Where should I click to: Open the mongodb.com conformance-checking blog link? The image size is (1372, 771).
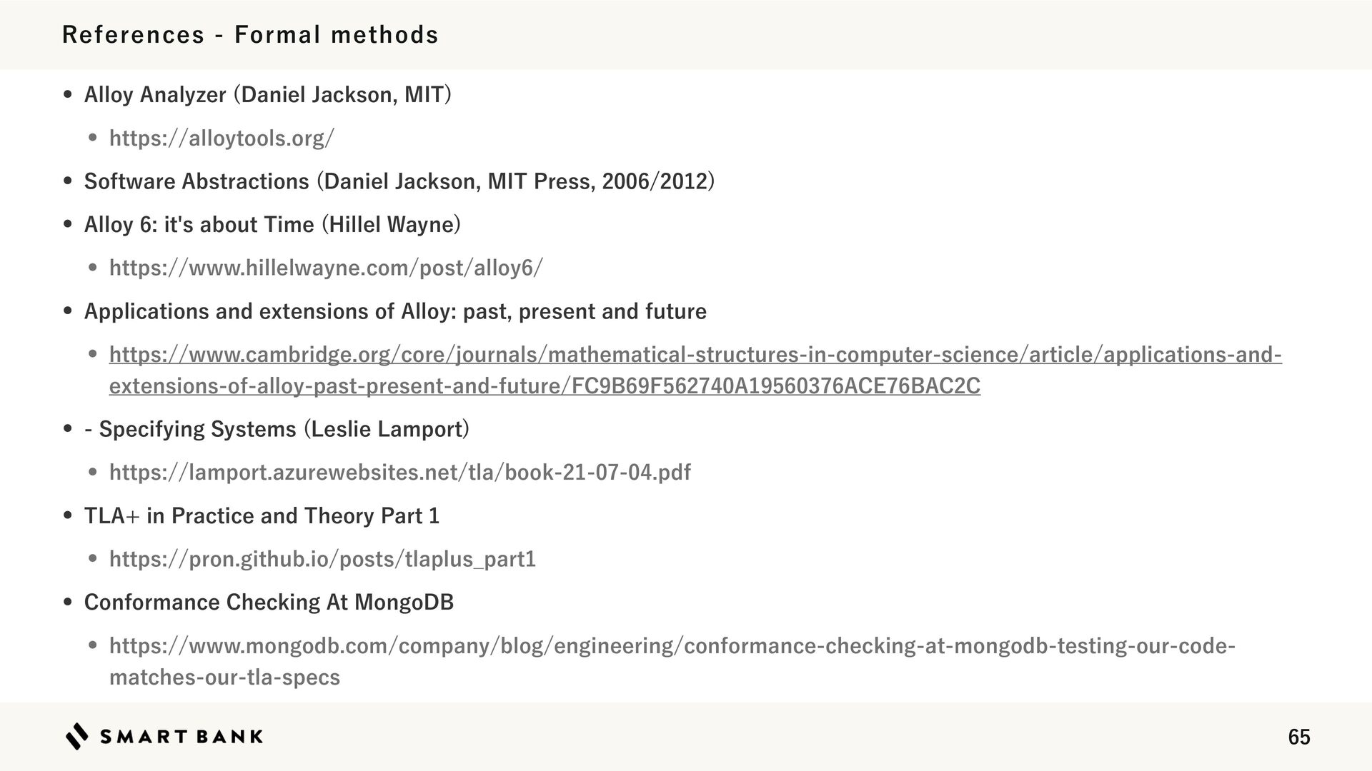(672, 646)
